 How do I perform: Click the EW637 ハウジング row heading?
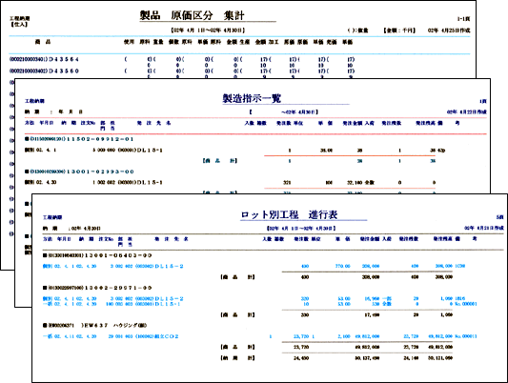pos(95,326)
